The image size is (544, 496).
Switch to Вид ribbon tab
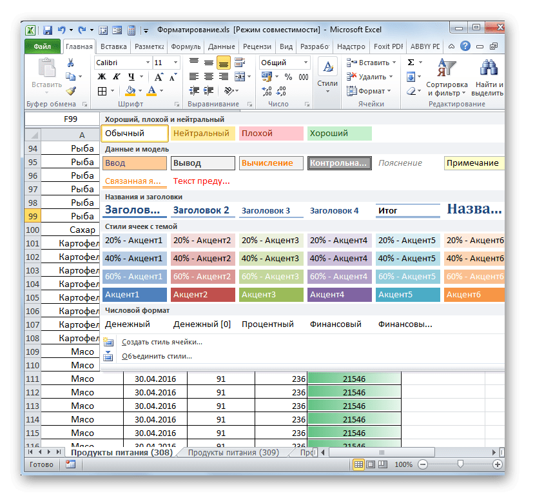click(286, 46)
